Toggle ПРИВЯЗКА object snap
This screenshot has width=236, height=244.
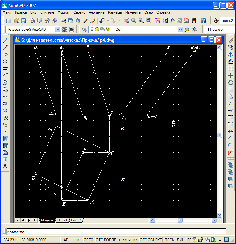(128, 240)
